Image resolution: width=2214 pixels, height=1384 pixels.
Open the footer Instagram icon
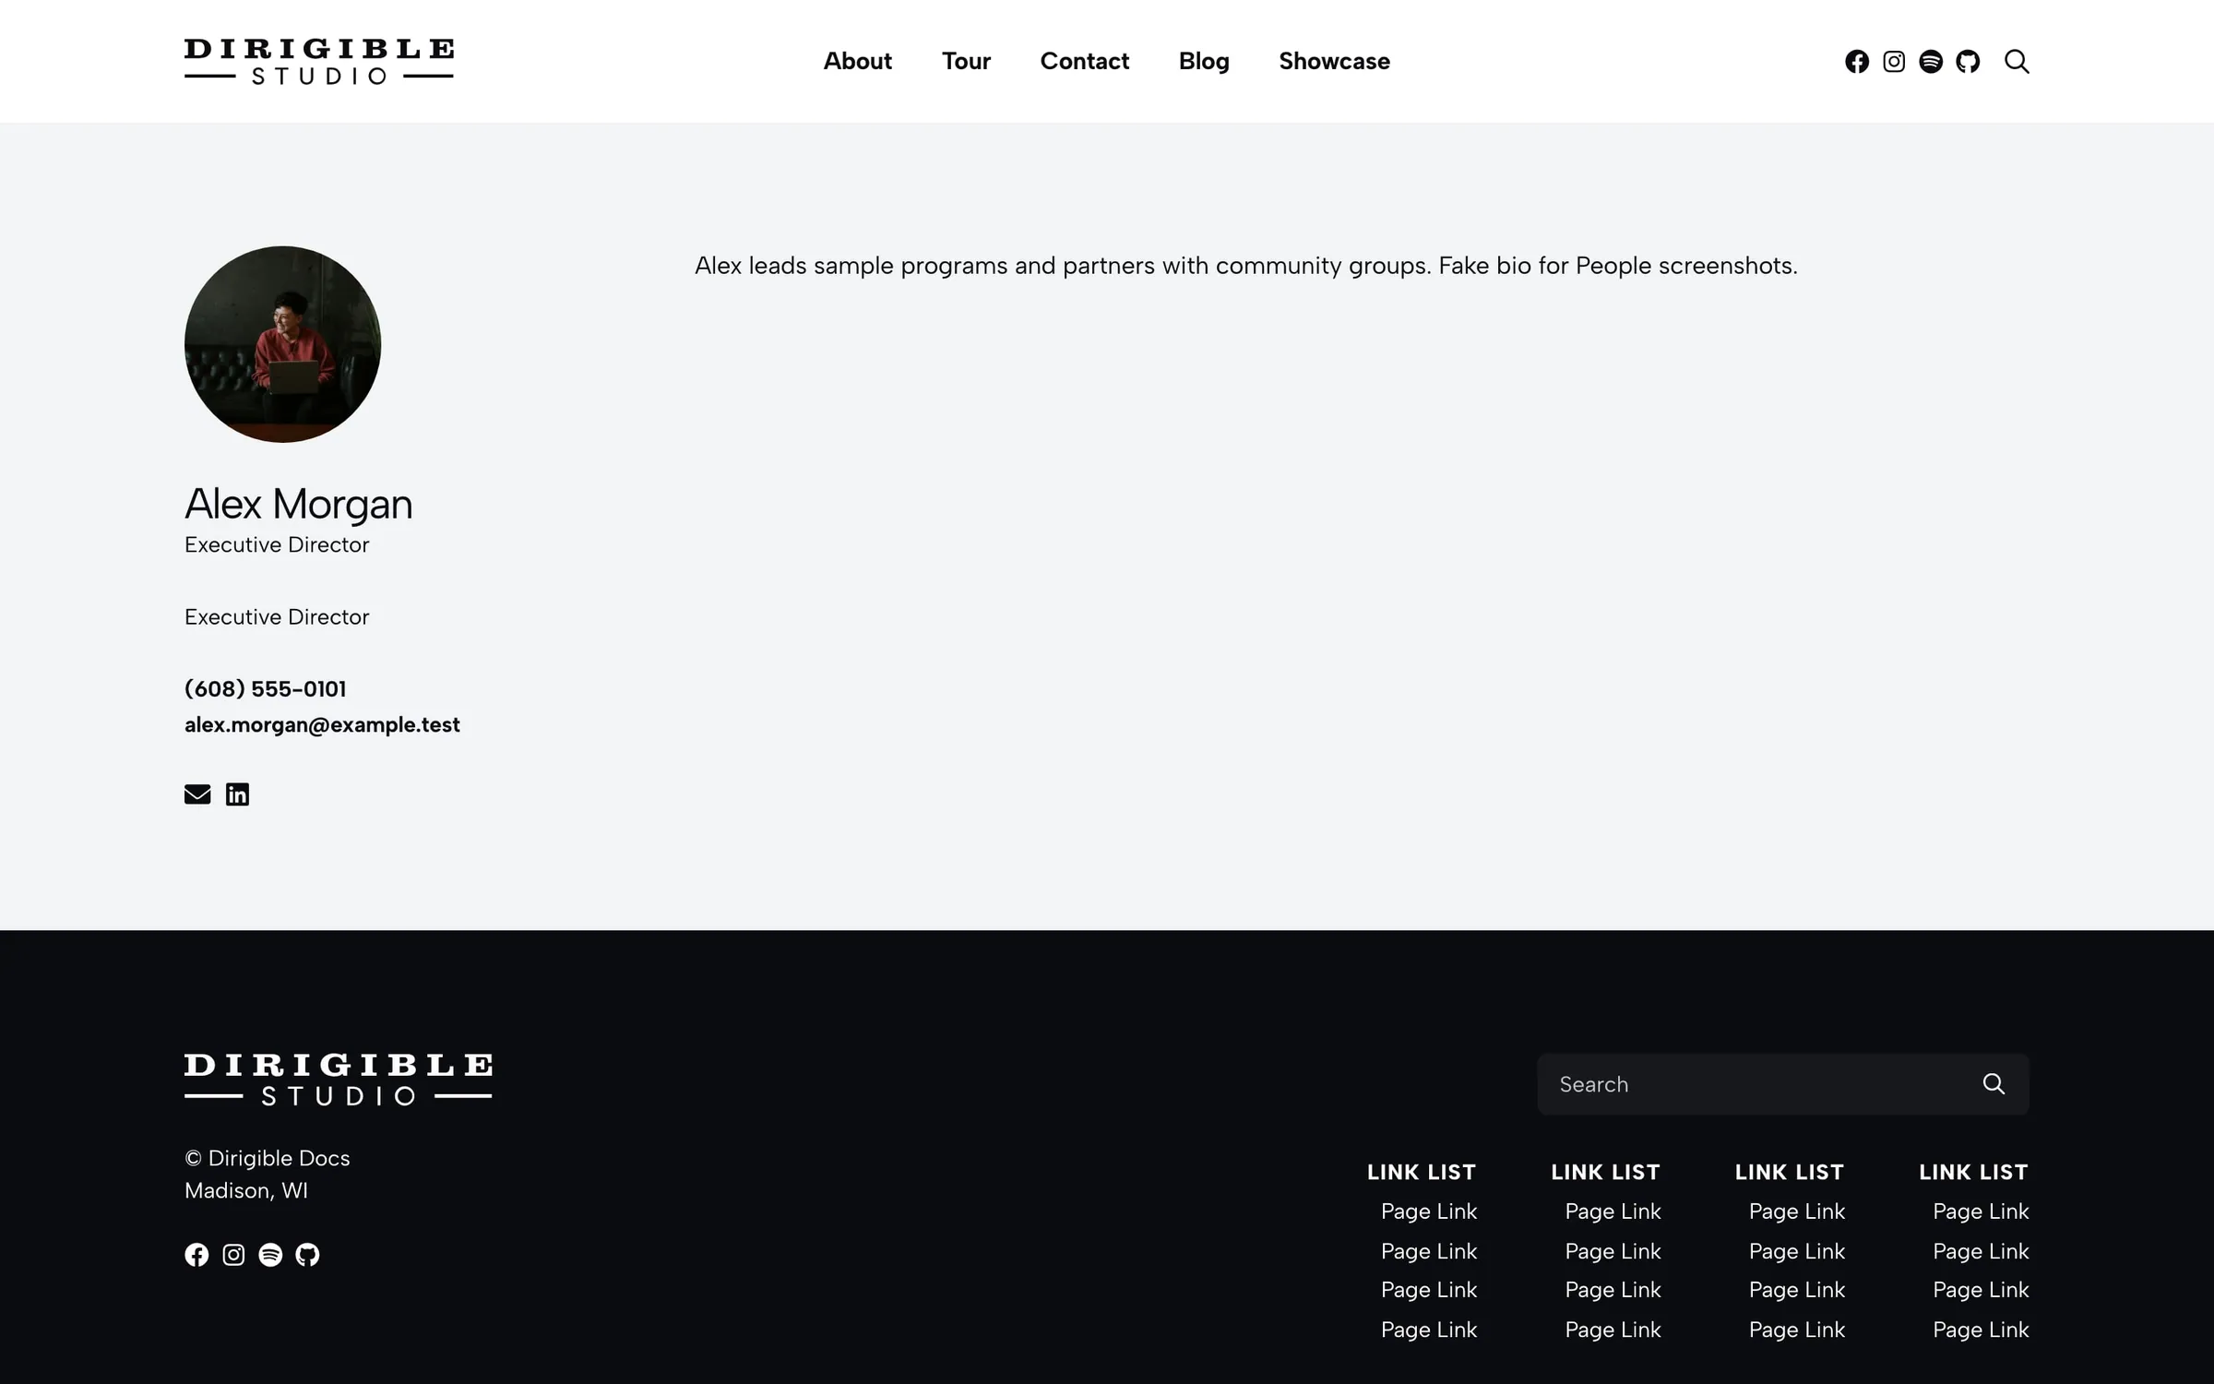[233, 1255]
